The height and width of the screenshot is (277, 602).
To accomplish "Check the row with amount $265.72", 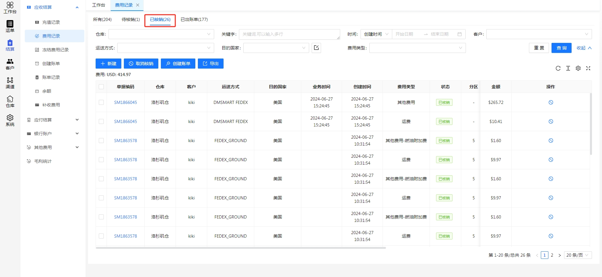I will 101,102.
